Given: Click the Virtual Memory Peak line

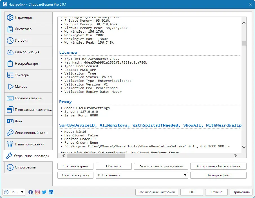Looking at the screenshot, I should click(96, 28).
